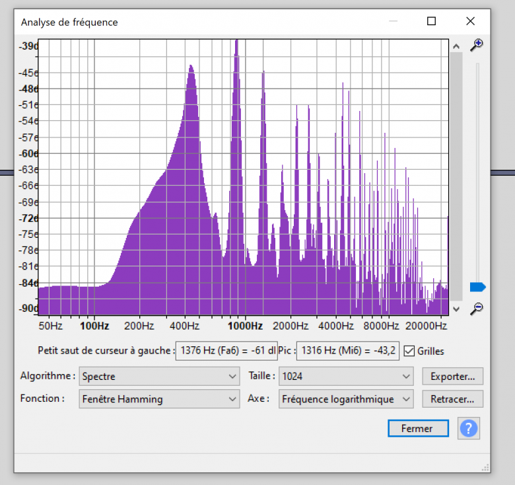Screen dimensions: 515x485
Task: Open the Taille dropdown set to 1024
Action: coord(346,377)
